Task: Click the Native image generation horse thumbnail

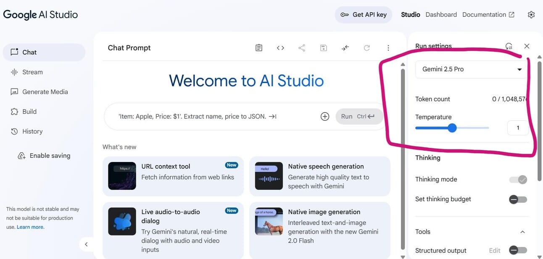Action: (x=269, y=221)
